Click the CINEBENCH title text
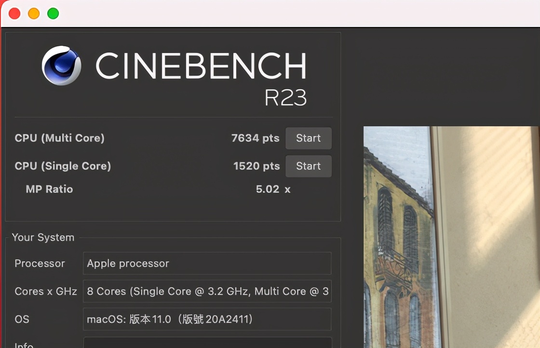The width and height of the screenshot is (540, 348). 201,66
